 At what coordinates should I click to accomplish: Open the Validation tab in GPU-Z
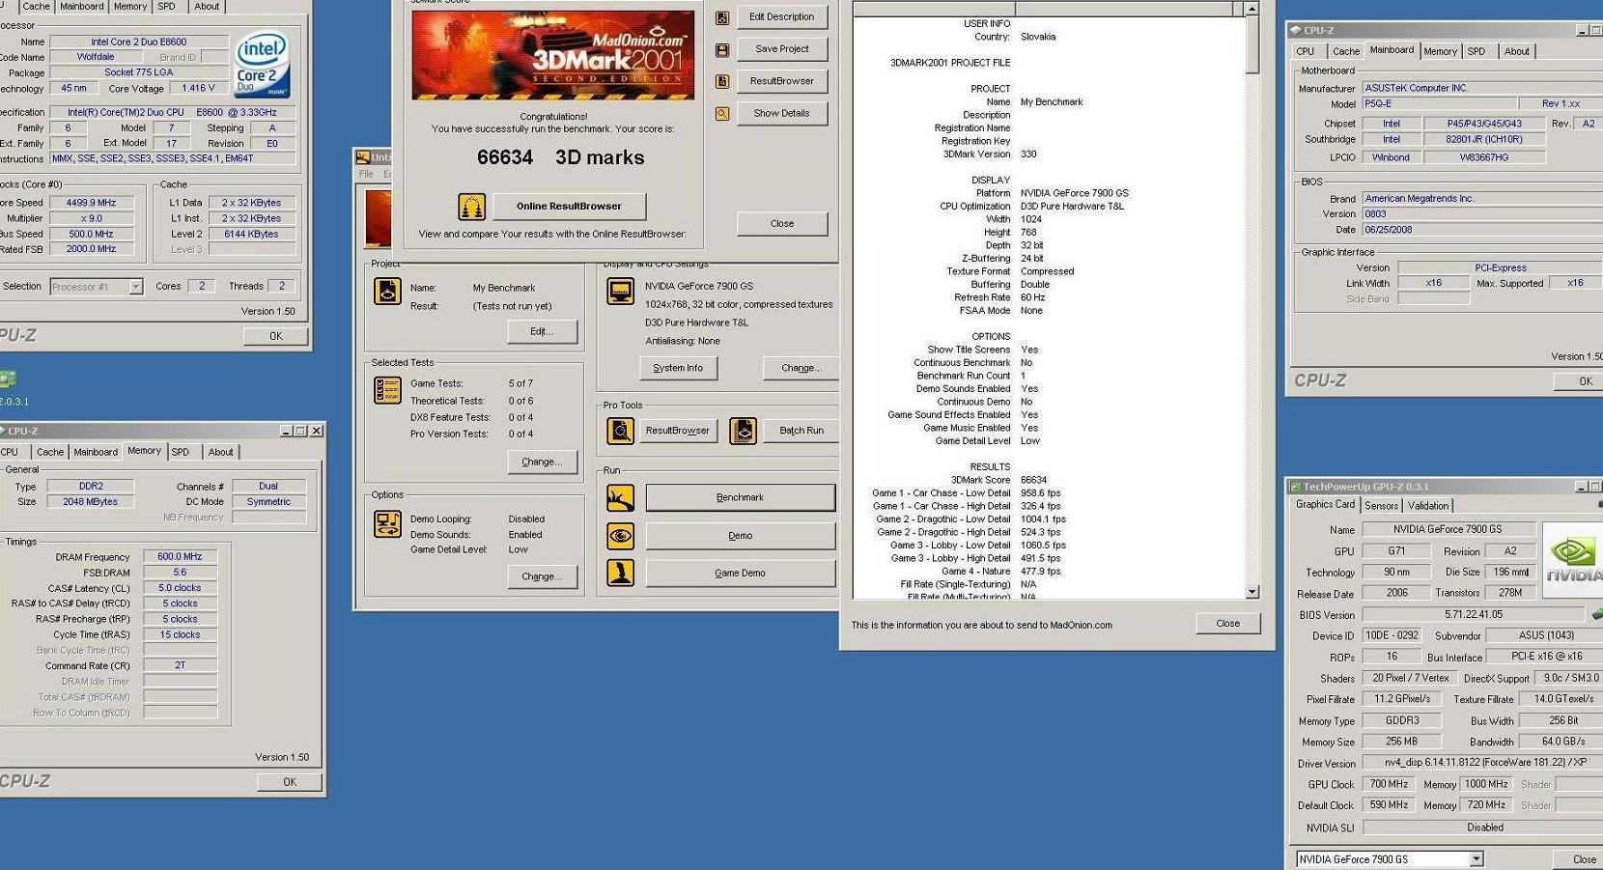pyautogui.click(x=1427, y=506)
